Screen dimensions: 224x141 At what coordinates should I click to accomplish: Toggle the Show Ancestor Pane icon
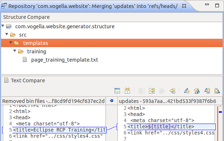pos(117,91)
